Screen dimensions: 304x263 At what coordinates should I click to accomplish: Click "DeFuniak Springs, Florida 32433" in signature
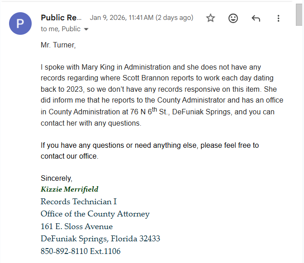point(100,239)
